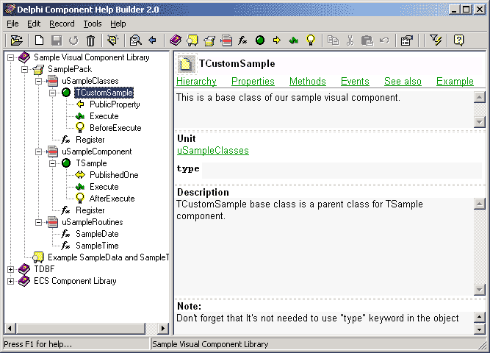490x353 pixels.
Task: Open the Tools menu
Action: 93,24
